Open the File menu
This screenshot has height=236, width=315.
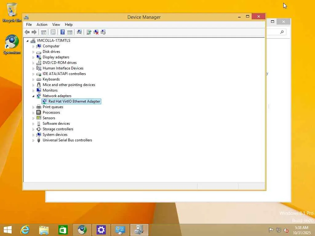29,25
